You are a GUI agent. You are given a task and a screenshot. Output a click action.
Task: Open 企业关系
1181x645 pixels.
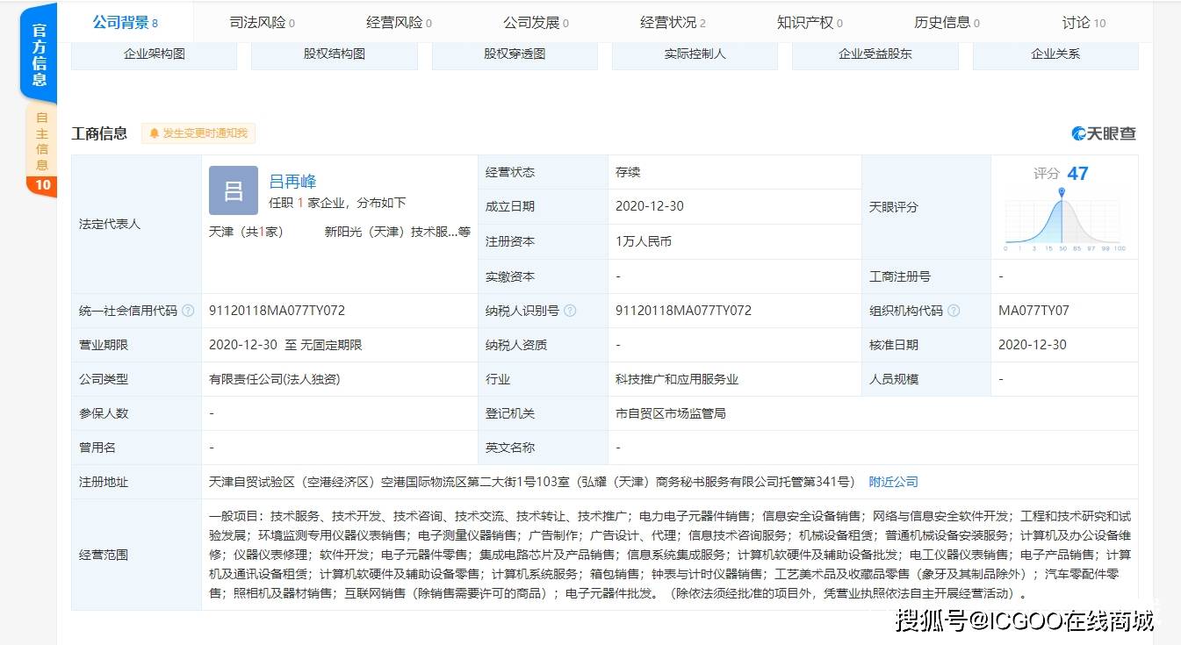1055,54
